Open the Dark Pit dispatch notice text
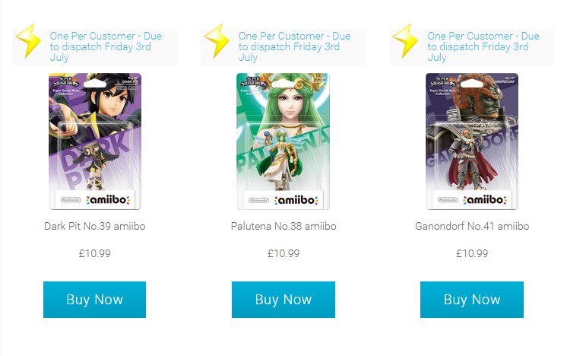 (106, 46)
